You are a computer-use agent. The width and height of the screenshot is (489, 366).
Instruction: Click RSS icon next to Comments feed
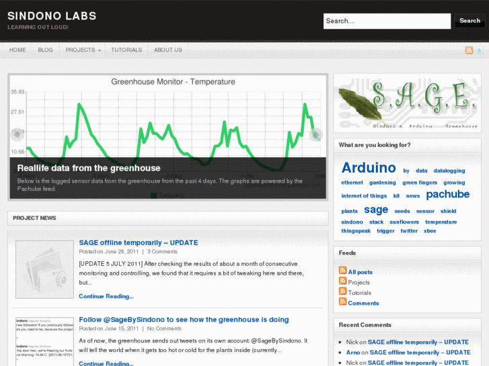(x=343, y=302)
